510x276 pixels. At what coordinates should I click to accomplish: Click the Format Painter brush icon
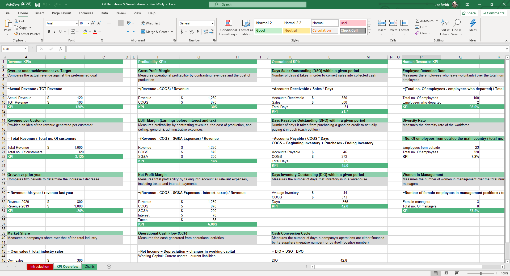16,34
